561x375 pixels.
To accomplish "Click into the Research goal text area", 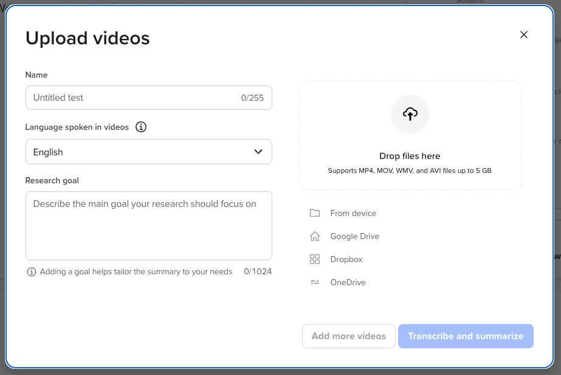I will point(148,226).
